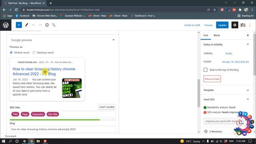Open Cortana circle in the taskbar
This screenshot has height=144, width=256.
pos(17,141)
